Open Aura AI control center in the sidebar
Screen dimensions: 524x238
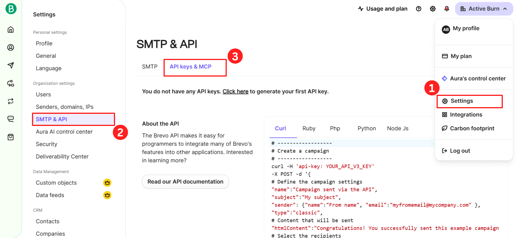point(64,132)
